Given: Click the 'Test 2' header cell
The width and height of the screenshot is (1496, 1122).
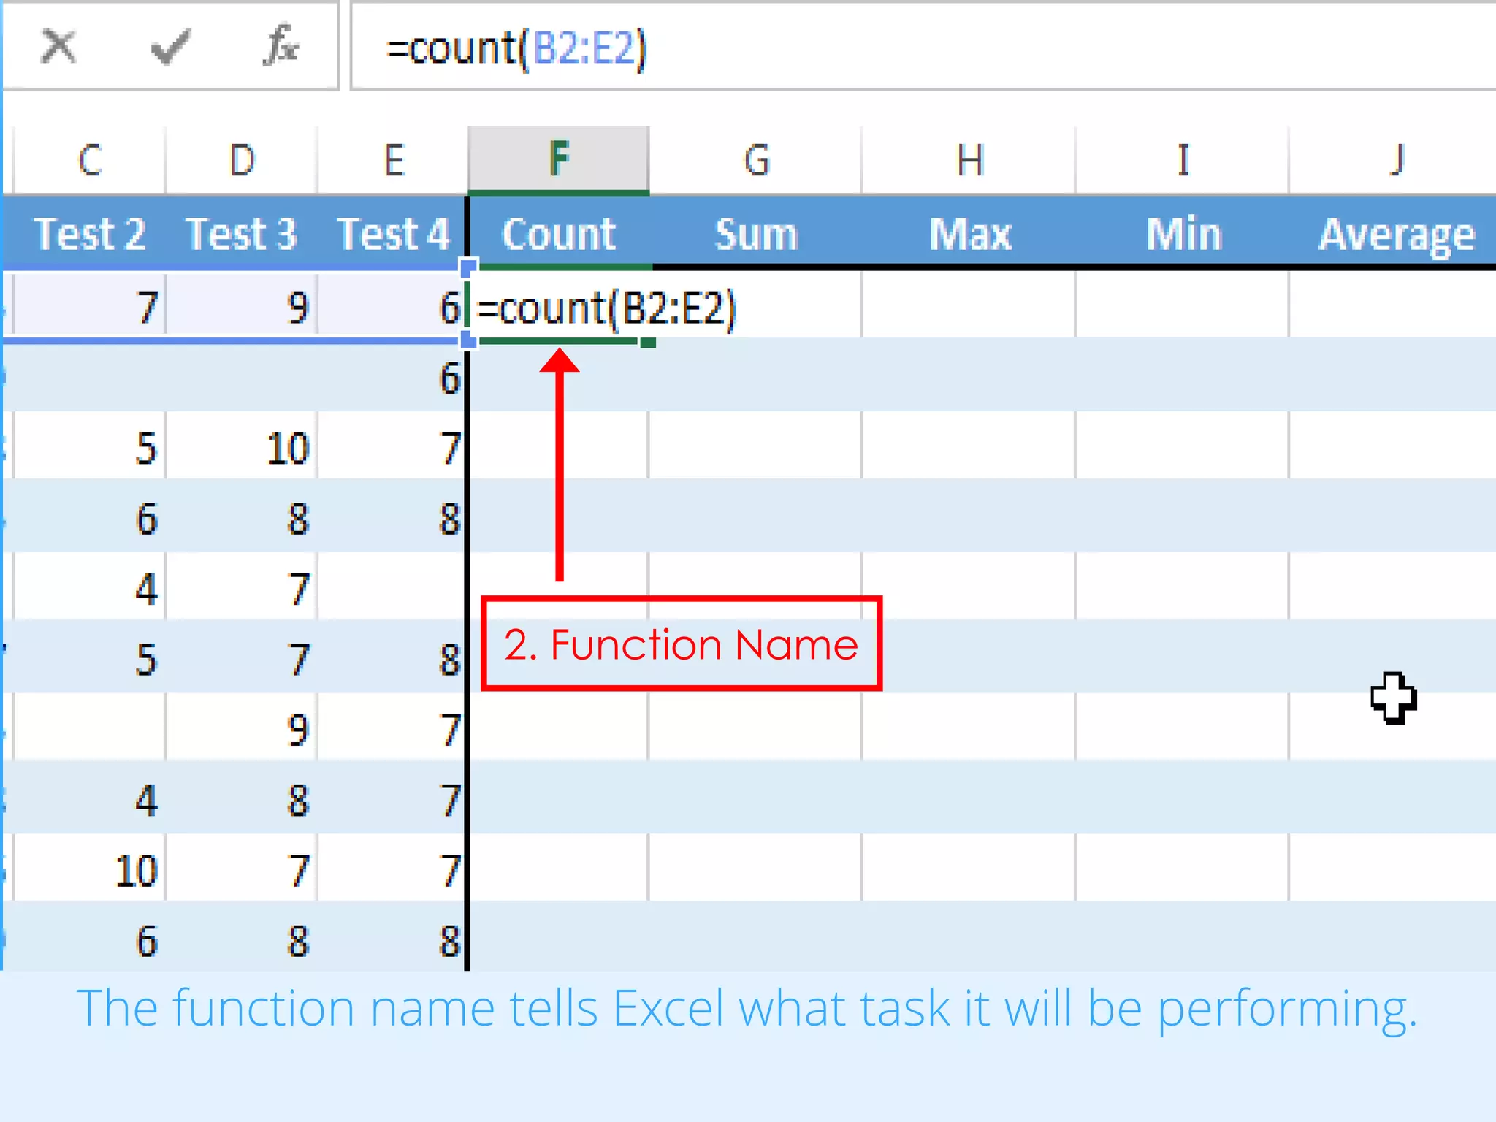Looking at the screenshot, I should coord(90,234).
